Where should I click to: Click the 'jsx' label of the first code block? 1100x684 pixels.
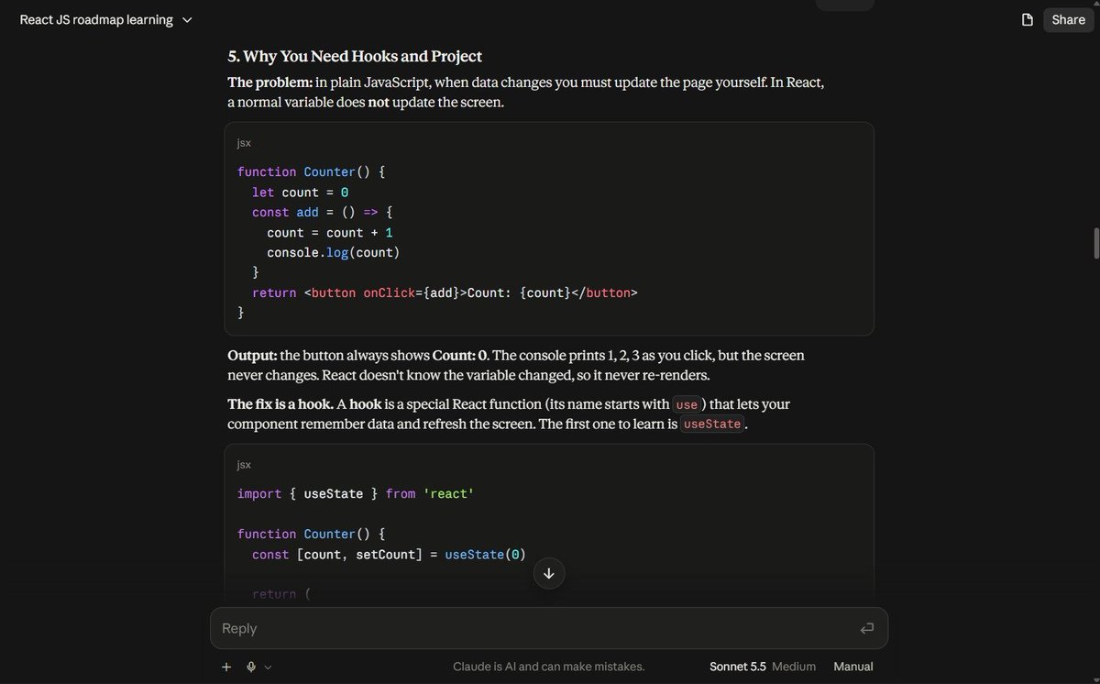[x=244, y=143]
